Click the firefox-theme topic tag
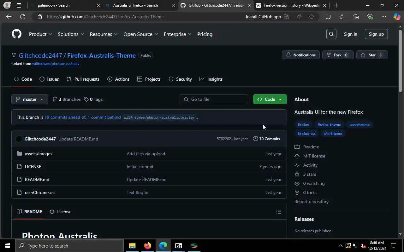This screenshot has height=252, width=404. (329, 125)
